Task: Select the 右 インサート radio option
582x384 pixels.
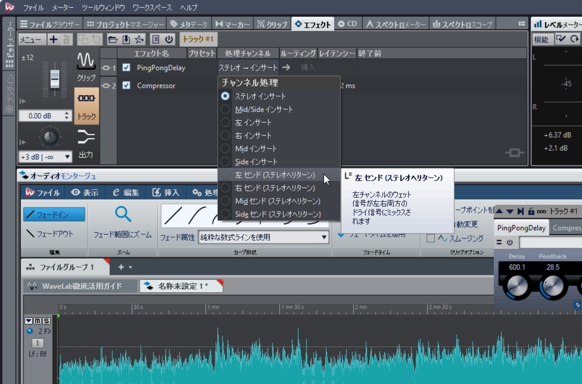Action: (225, 135)
